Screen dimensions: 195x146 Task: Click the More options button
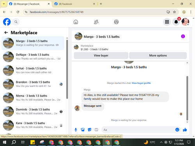click(158, 55)
